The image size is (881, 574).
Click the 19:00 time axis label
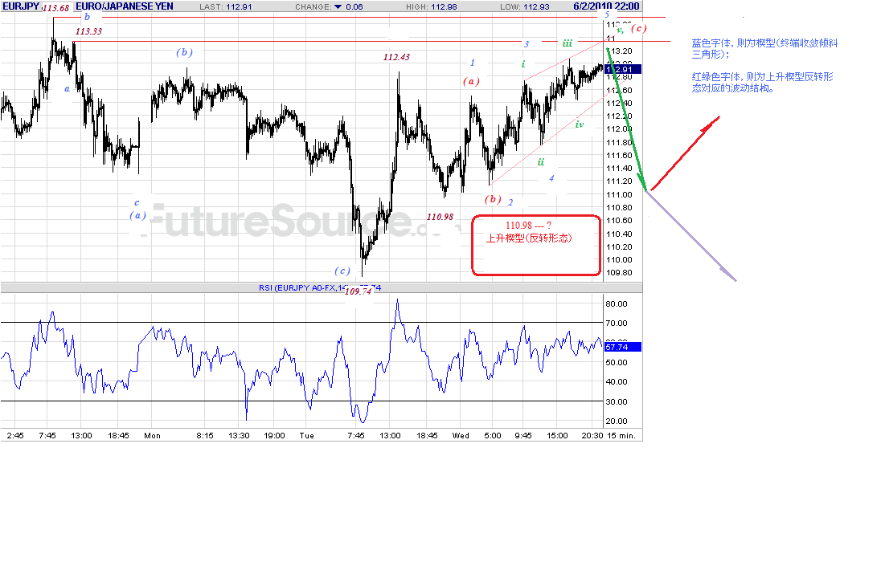(274, 435)
